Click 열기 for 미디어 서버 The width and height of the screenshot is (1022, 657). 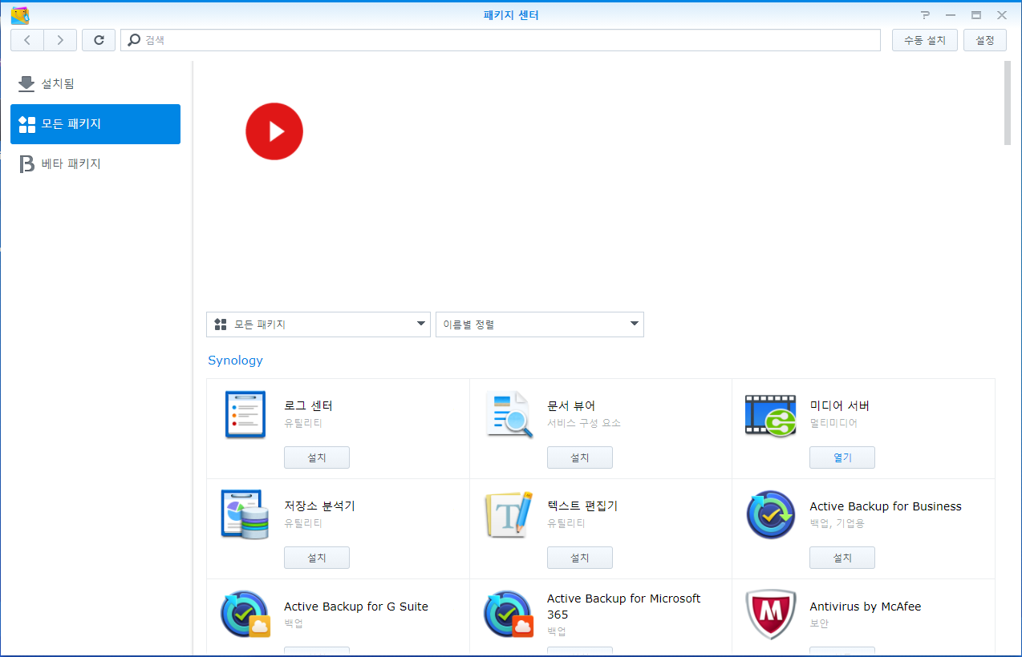[842, 457]
